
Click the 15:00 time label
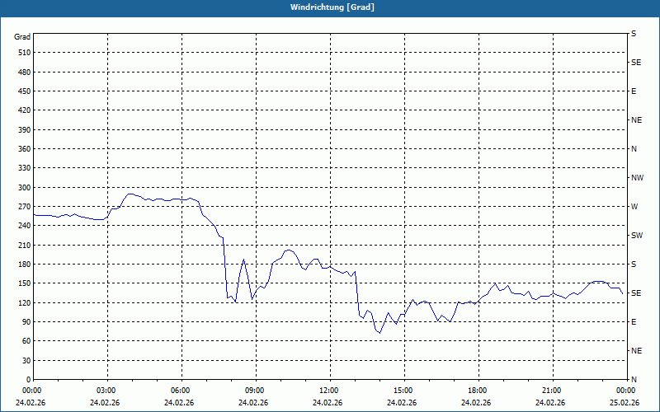coord(402,391)
